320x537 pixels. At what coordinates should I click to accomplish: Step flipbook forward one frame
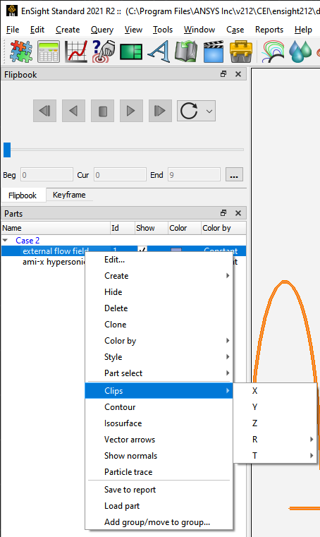pos(160,111)
